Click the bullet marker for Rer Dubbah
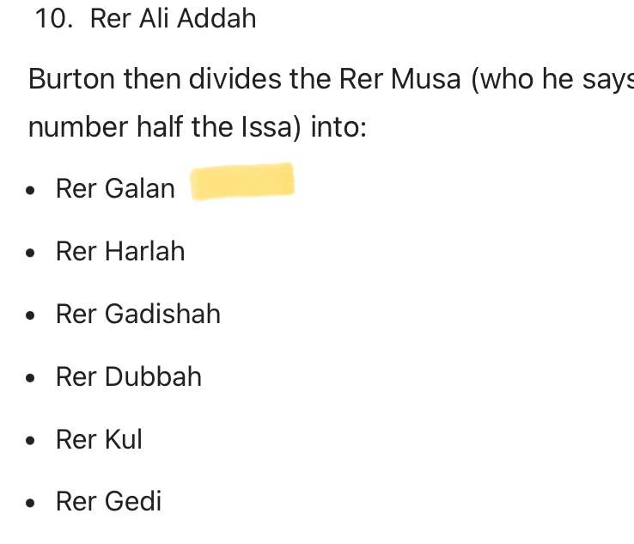Screen dimensions: 634x544 [x=32, y=379]
